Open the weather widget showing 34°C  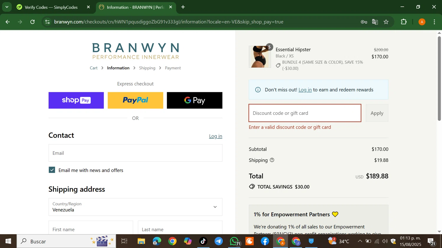click(x=339, y=241)
